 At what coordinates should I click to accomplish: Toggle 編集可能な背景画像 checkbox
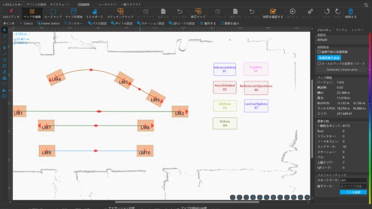(319, 51)
